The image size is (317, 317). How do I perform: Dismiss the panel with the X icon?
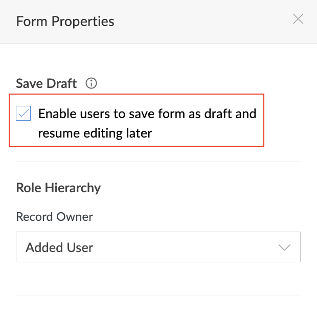(298, 19)
